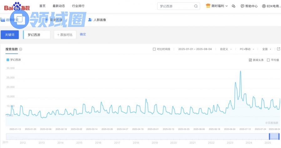Click the share/export icon beside 全国
Image resolution: width=281 pixels, height=148 pixels.
278,49
